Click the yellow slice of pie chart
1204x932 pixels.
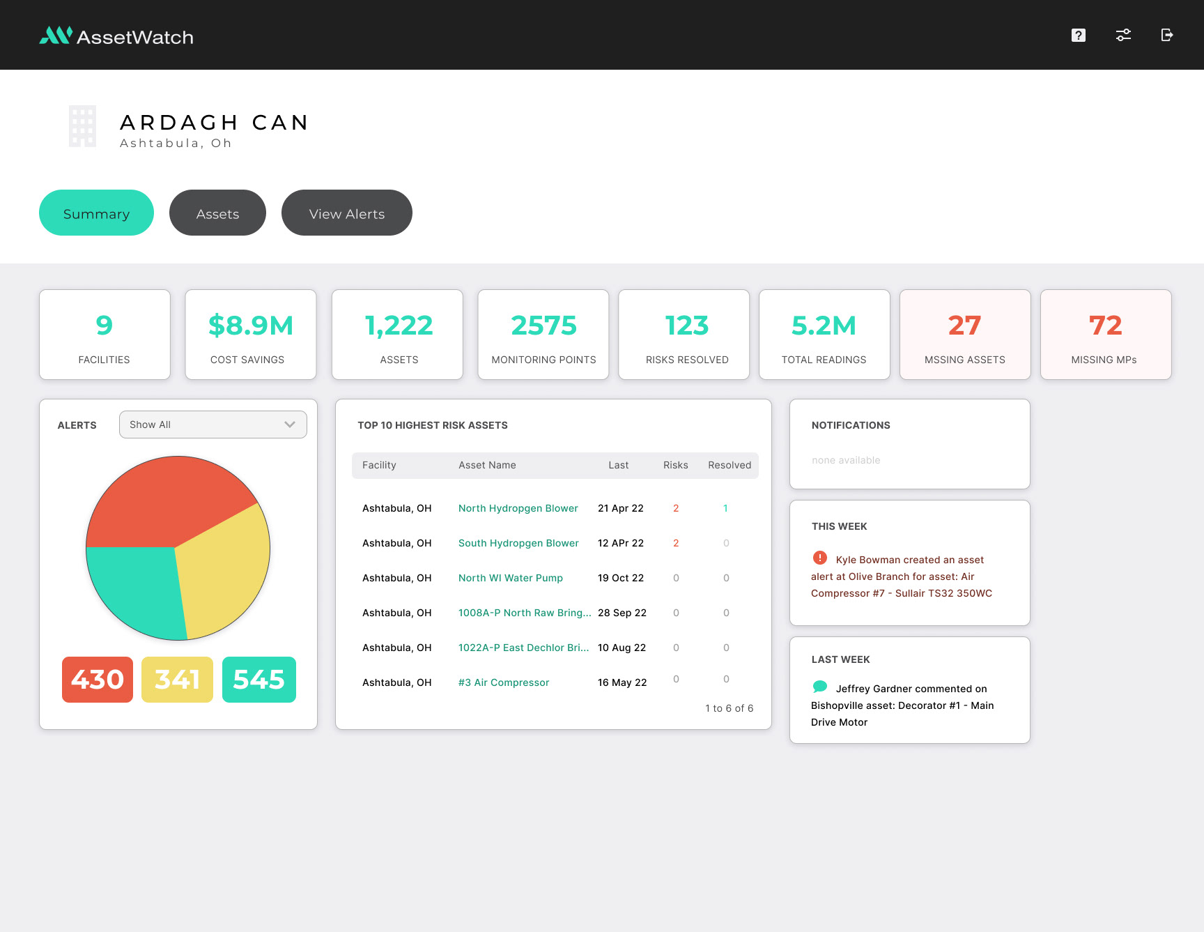pyautogui.click(x=223, y=572)
